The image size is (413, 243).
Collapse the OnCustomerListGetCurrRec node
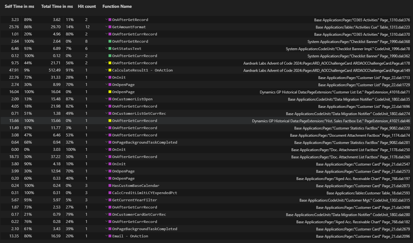[107, 114]
